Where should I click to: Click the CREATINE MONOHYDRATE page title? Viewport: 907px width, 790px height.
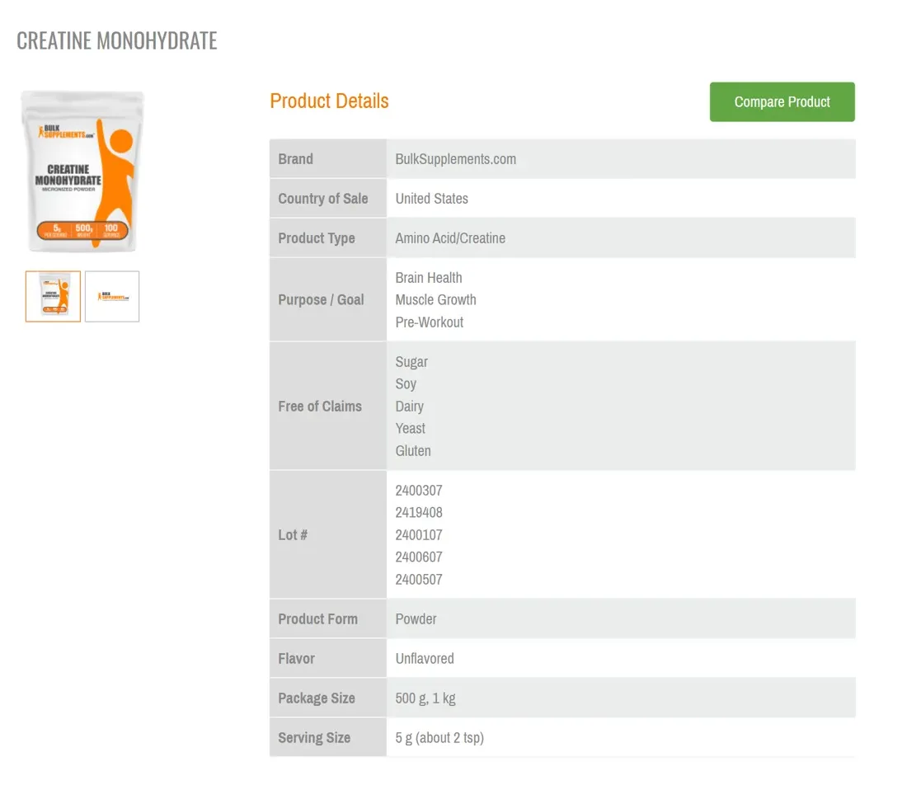point(117,41)
